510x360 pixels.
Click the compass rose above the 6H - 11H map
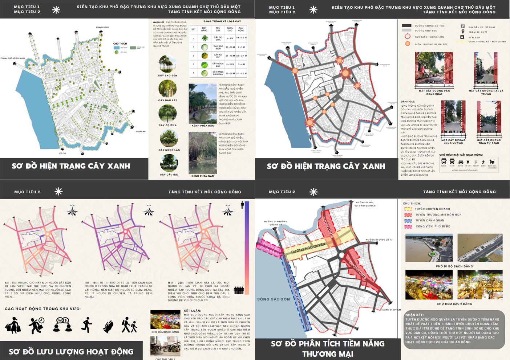(73, 210)
